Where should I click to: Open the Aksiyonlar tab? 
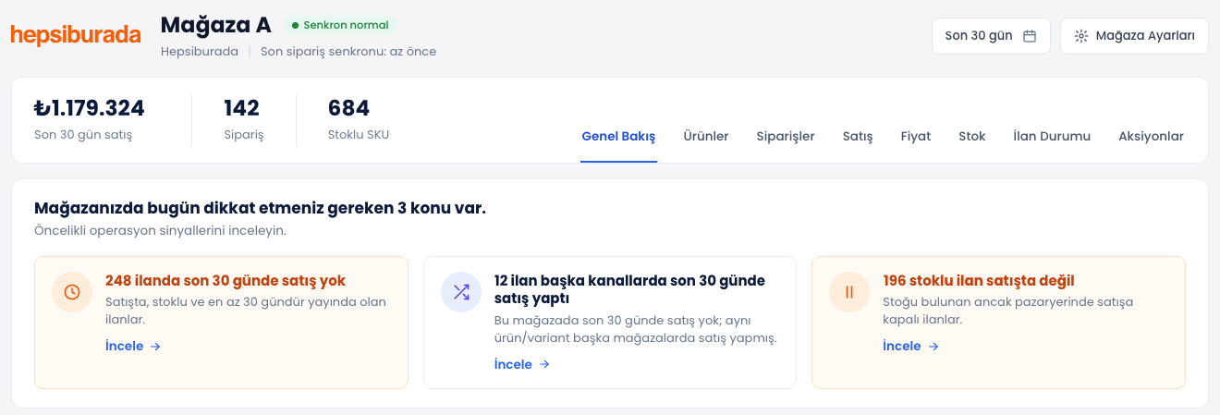click(1151, 137)
